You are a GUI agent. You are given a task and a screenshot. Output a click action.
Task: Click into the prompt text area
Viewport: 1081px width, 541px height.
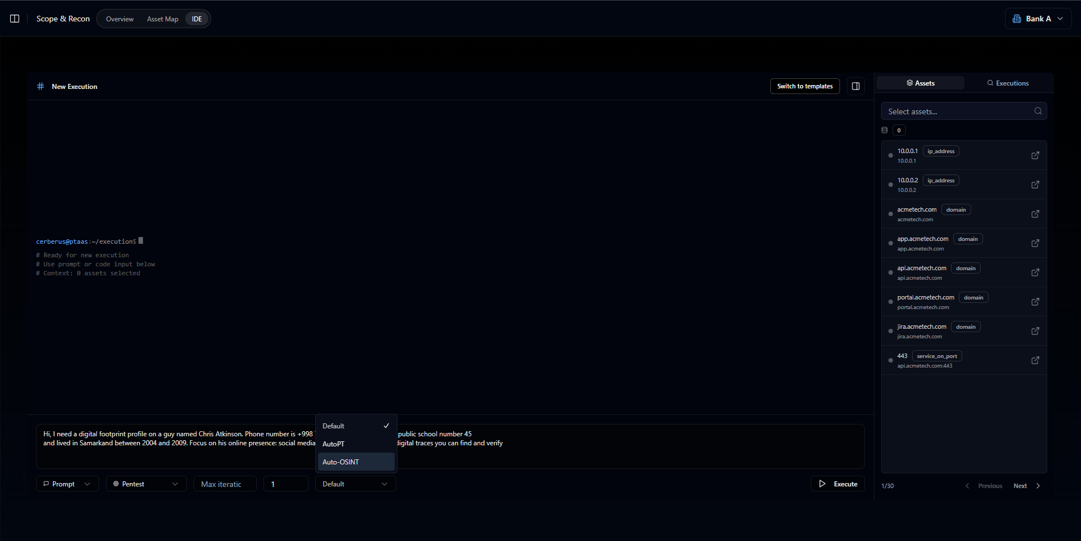point(450,446)
